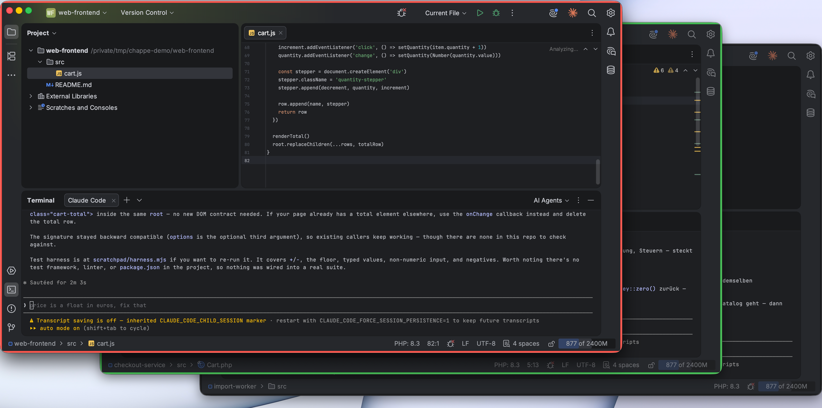
Task: Open the web-frontend project dropdown
Action: [x=77, y=12]
